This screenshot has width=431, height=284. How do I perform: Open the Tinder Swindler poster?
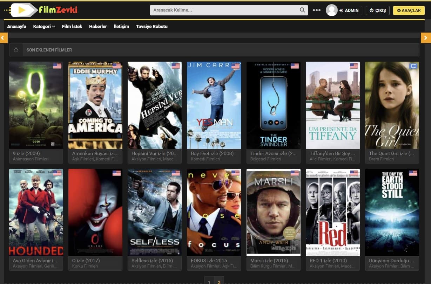274,105
